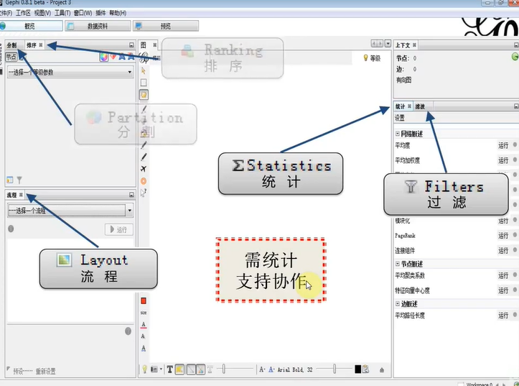
Task: Open color ranking wheel icon in ranking panel
Action: 103,57
